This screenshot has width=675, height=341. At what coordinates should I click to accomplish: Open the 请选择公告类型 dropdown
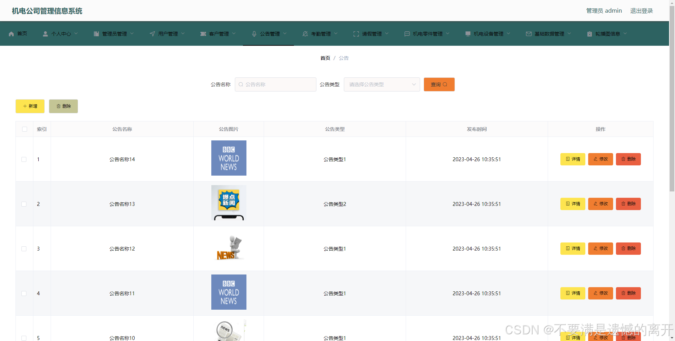pyautogui.click(x=382, y=84)
